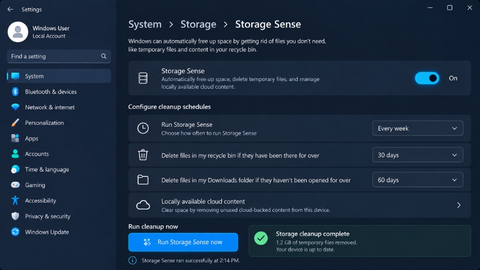Click the info icon near ran successfully message

[x=133, y=260]
